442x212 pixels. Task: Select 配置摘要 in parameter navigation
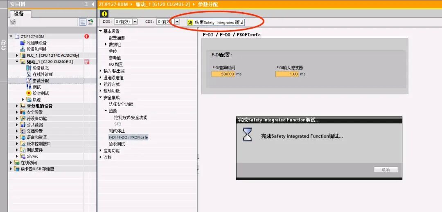[x=117, y=38]
